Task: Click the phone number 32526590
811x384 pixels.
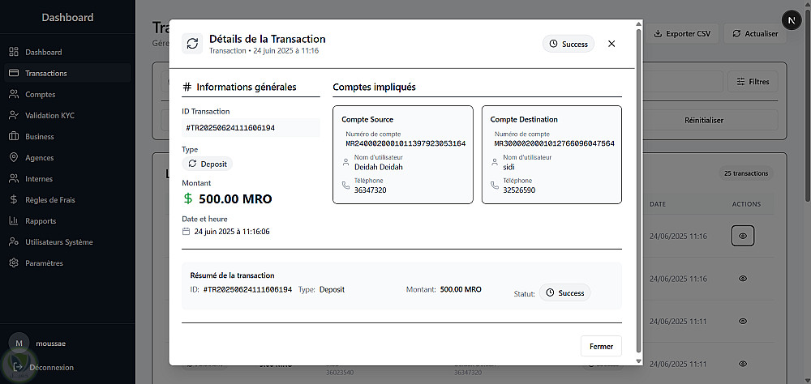Action: [x=519, y=190]
